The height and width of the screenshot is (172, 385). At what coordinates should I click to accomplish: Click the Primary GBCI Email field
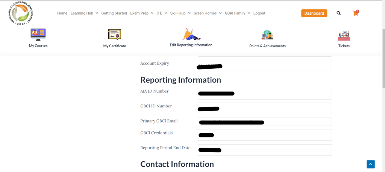tap(265, 122)
